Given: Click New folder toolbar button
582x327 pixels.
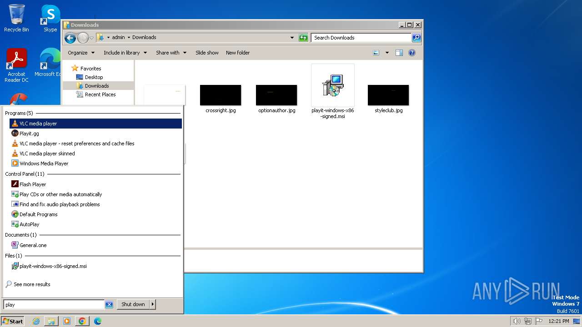Looking at the screenshot, I should [238, 53].
